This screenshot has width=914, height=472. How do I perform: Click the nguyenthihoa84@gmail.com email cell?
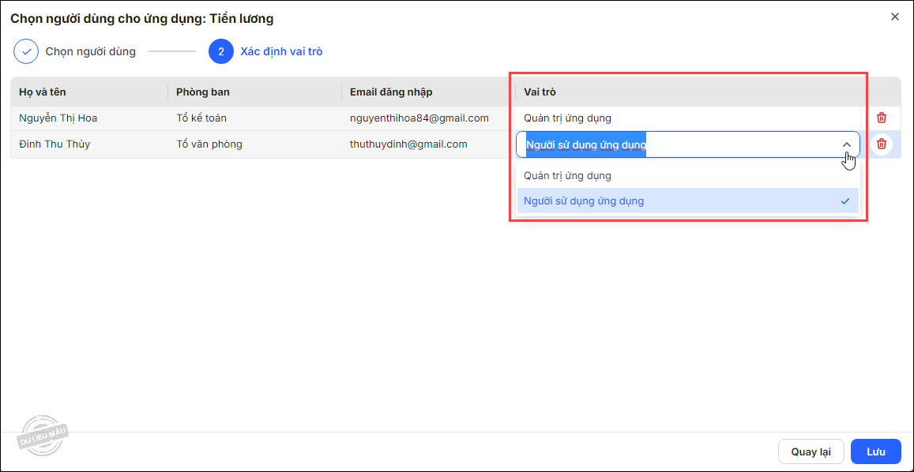(419, 118)
